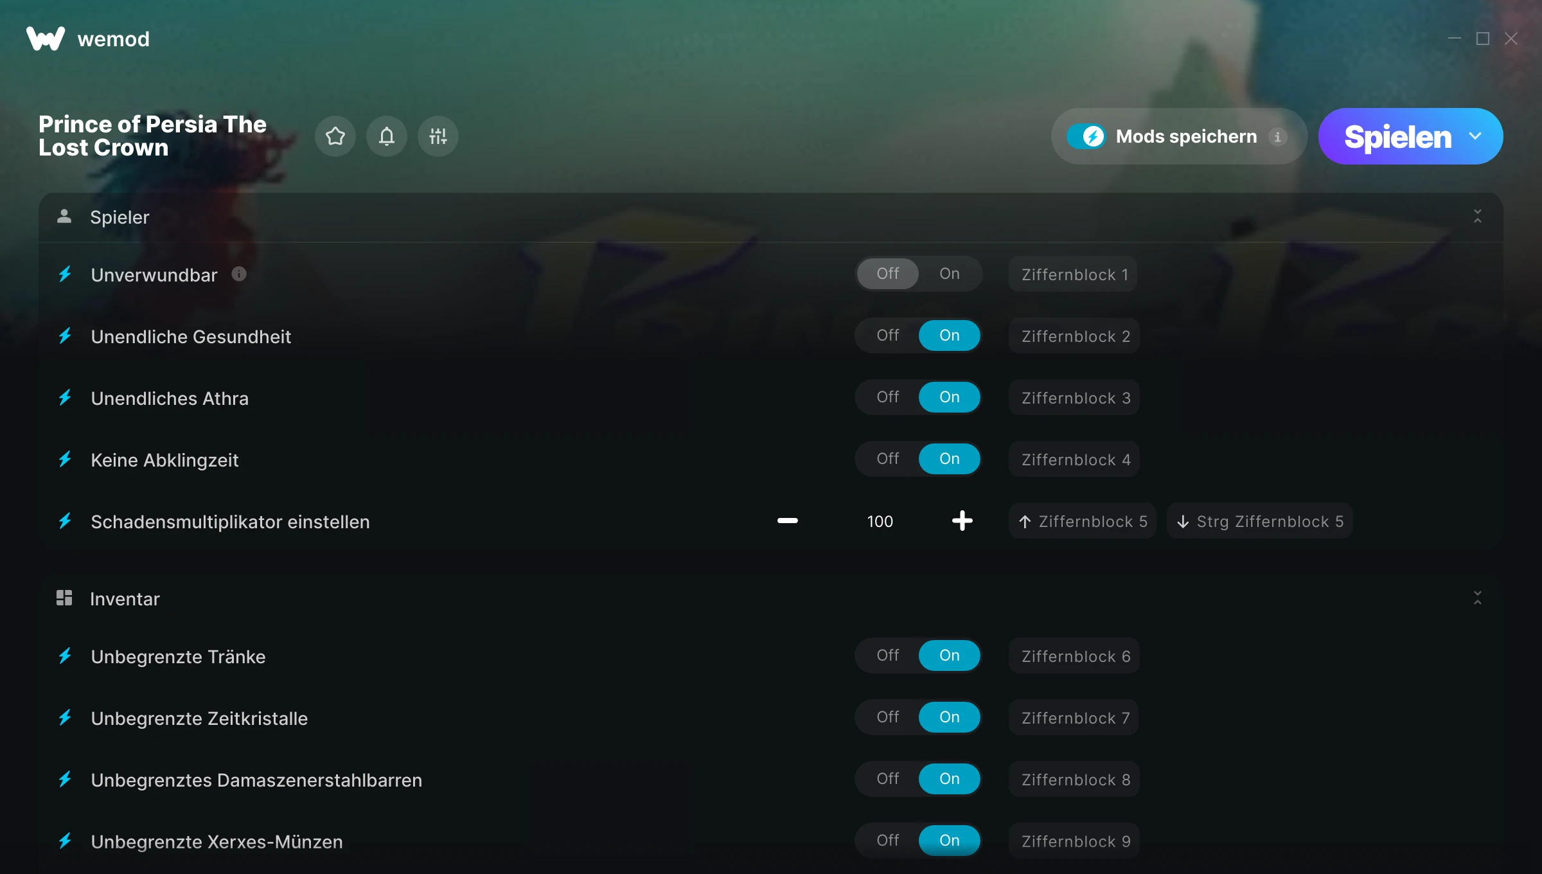Click the info icon next to Mods speichern
This screenshot has height=874, width=1542.
[1278, 136]
